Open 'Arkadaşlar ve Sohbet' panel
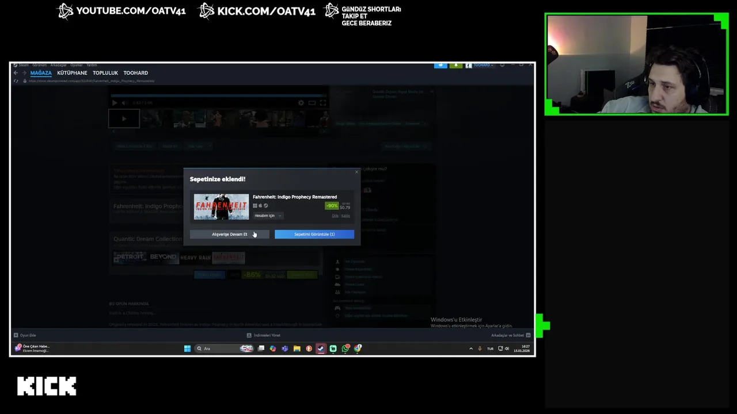Viewport: 737px width, 414px height. (511, 335)
